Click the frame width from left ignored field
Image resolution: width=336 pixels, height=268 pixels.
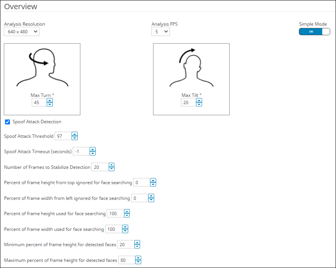140,198
